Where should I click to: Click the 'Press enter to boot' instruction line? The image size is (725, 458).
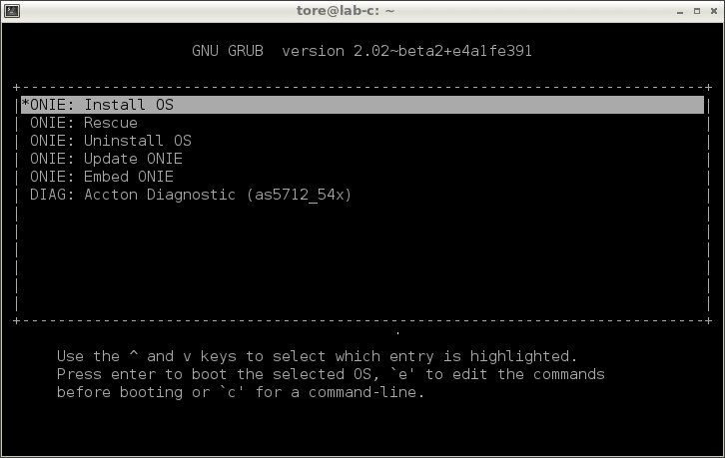coord(331,374)
